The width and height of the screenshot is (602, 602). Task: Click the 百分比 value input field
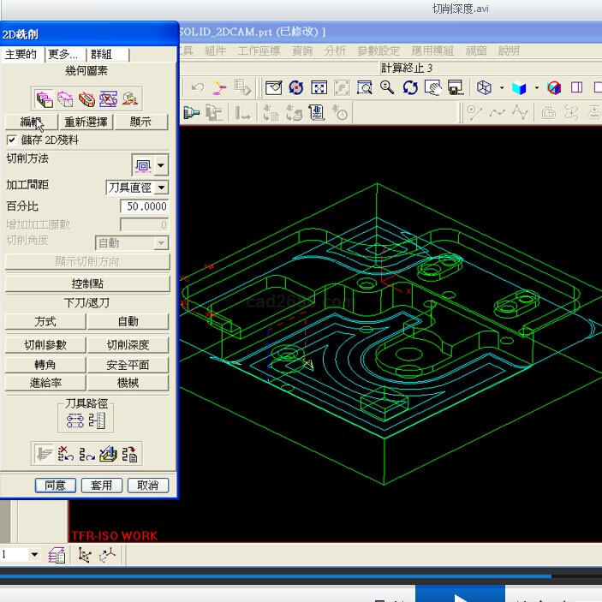click(144, 207)
